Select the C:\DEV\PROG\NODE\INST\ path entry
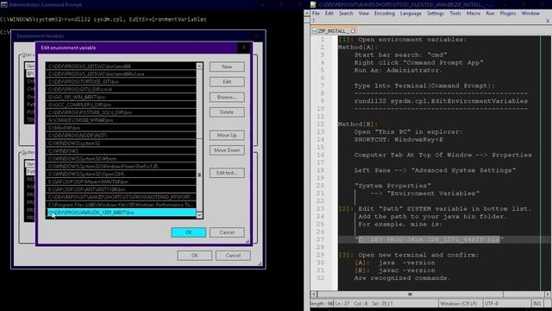Screen dimensions: 552x311 tap(121, 136)
